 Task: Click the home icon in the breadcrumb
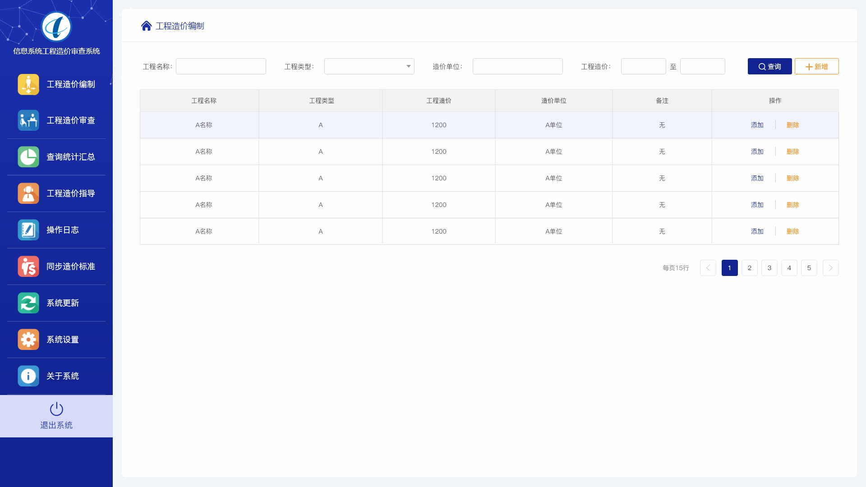click(x=146, y=26)
